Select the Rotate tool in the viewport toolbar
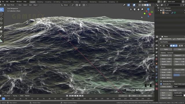 coord(1,23)
